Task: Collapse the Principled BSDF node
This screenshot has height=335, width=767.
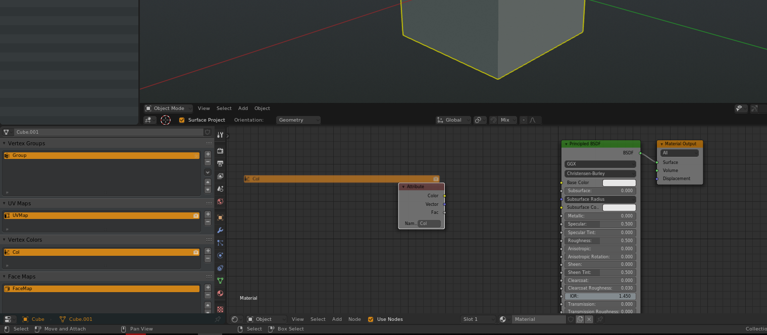Action: 566,144
